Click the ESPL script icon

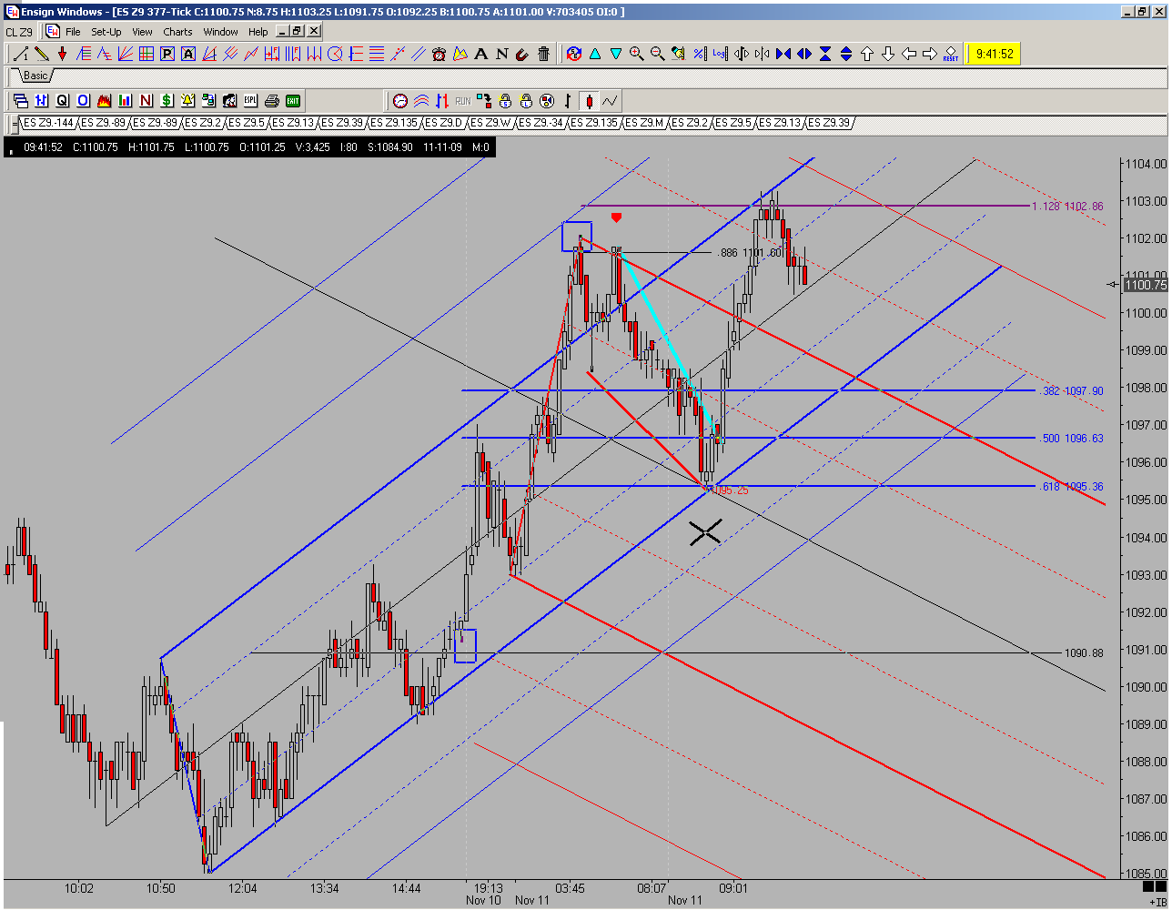pyautogui.click(x=251, y=100)
